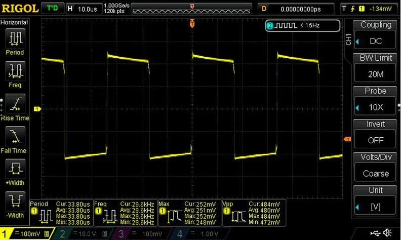Select the +Width measurement icon

point(15,169)
